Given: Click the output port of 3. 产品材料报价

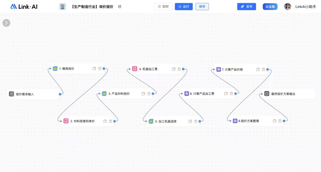Looking at the screenshot, I should (153, 94).
